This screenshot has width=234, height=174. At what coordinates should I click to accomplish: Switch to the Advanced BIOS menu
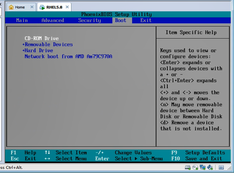(x=53, y=20)
